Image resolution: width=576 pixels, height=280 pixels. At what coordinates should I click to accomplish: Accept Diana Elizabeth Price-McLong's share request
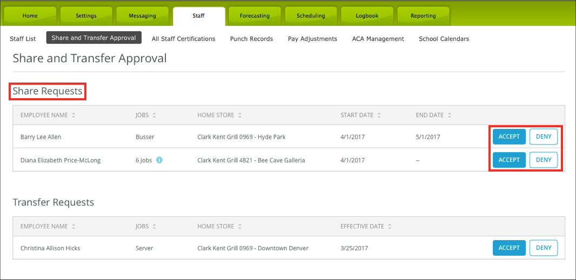(509, 160)
